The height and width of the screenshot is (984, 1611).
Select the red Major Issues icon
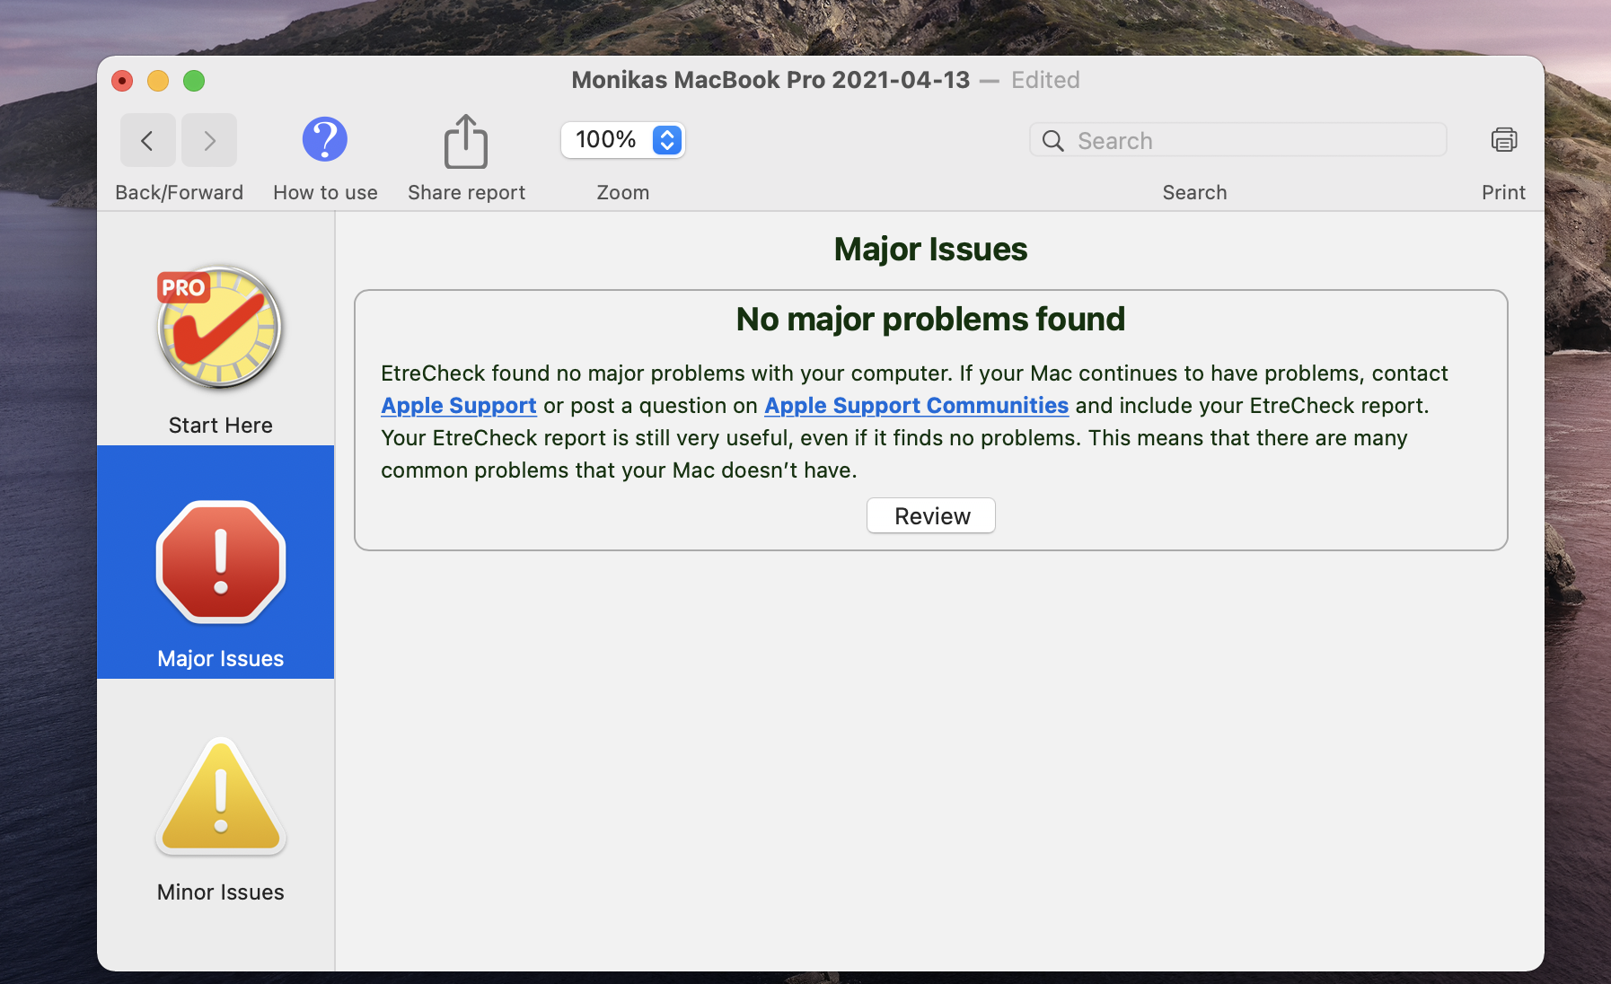tap(220, 562)
